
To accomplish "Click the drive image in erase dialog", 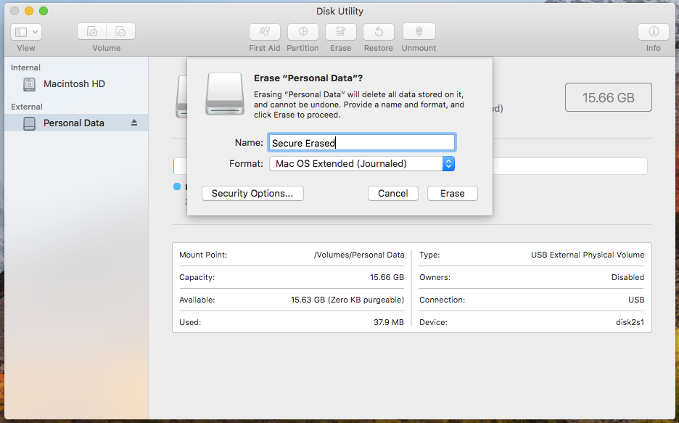I will click(225, 94).
